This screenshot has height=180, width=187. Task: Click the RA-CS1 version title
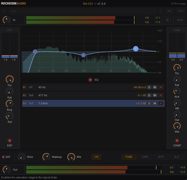click(x=94, y=4)
